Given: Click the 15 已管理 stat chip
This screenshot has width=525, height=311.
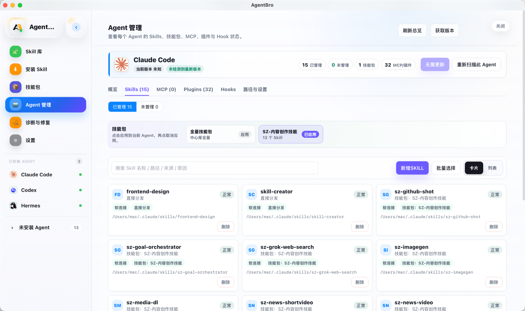Looking at the screenshot, I should coord(312,65).
